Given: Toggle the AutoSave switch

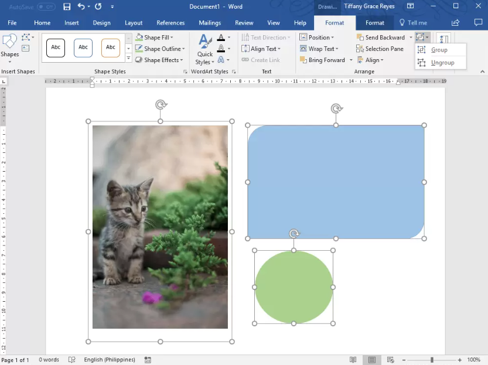Looking at the screenshot, I should click(46, 6).
